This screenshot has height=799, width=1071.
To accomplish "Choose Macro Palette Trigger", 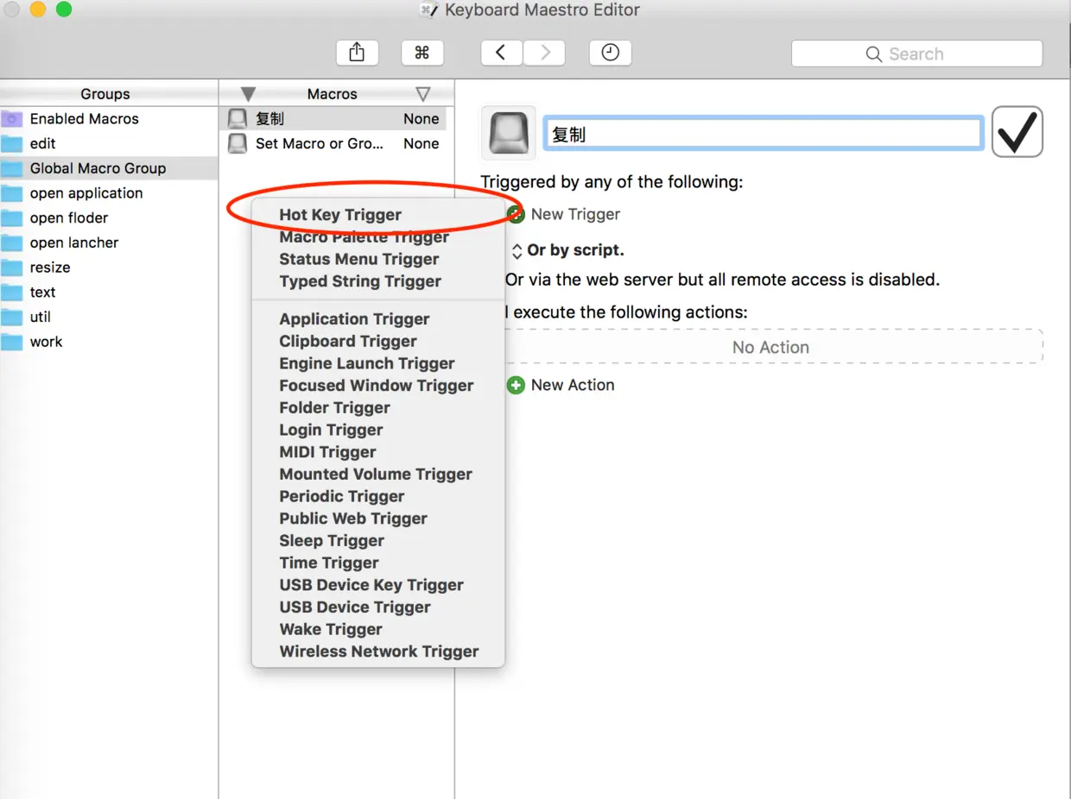I will (378, 237).
